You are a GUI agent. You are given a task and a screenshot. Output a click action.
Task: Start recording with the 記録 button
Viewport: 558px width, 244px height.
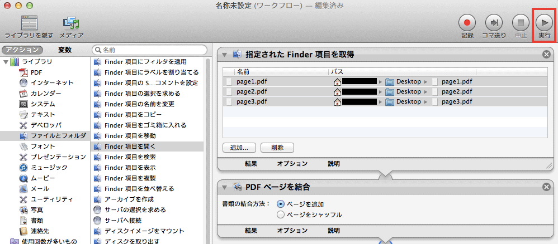(x=467, y=23)
